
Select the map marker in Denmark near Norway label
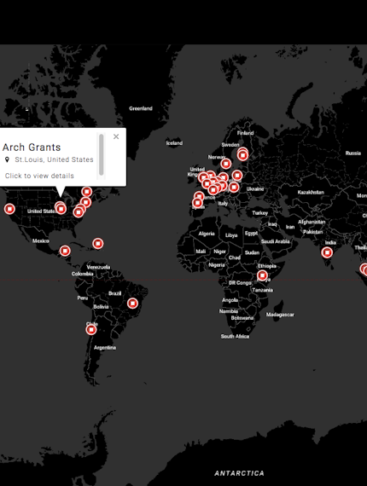tap(226, 164)
